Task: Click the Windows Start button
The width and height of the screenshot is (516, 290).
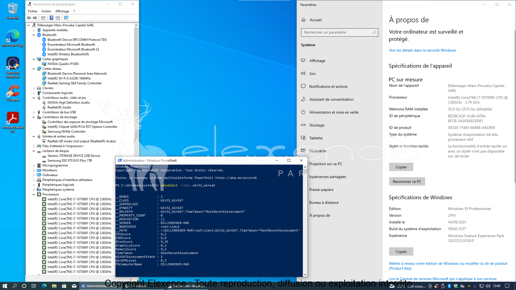Action: 5,286
